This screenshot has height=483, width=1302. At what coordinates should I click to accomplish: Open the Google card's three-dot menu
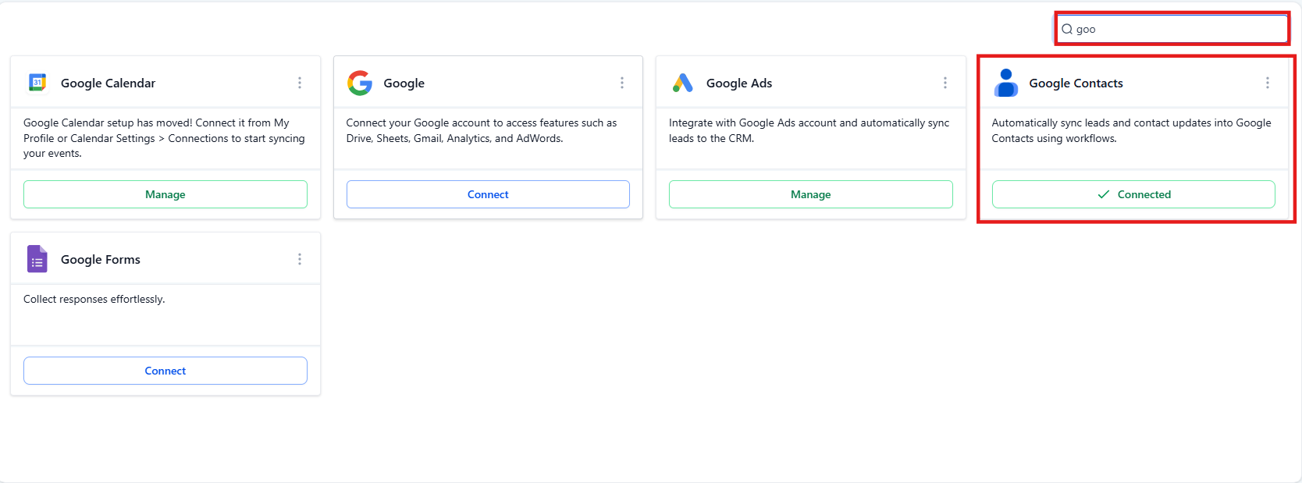[622, 83]
